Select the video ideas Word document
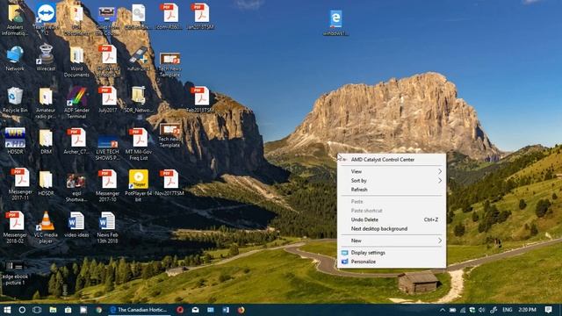The width and height of the screenshot is (562, 316). pos(76,225)
